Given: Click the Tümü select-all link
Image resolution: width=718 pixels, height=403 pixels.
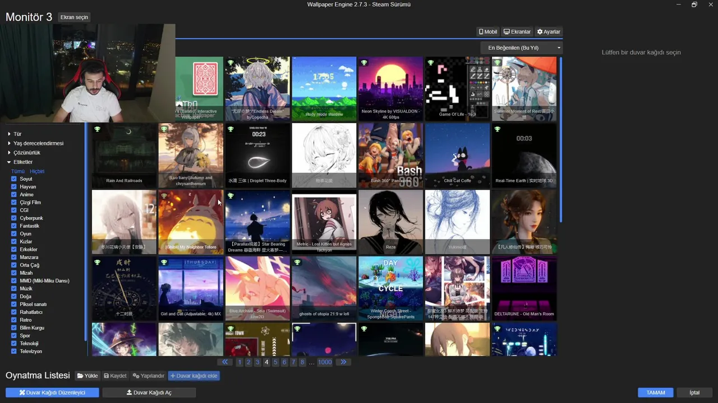Looking at the screenshot, I should [x=18, y=171].
